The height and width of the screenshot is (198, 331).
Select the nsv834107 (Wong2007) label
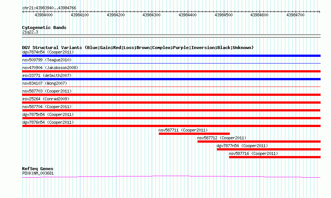(x=45, y=83)
